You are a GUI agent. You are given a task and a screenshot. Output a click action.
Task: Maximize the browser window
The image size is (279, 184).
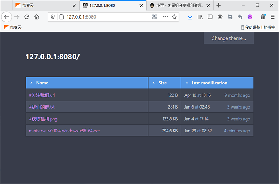click(x=257, y=5)
